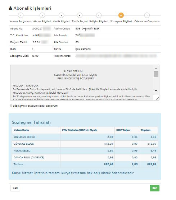Click scroll down arrow in contract text box
176x200 pixels.
(156, 91)
